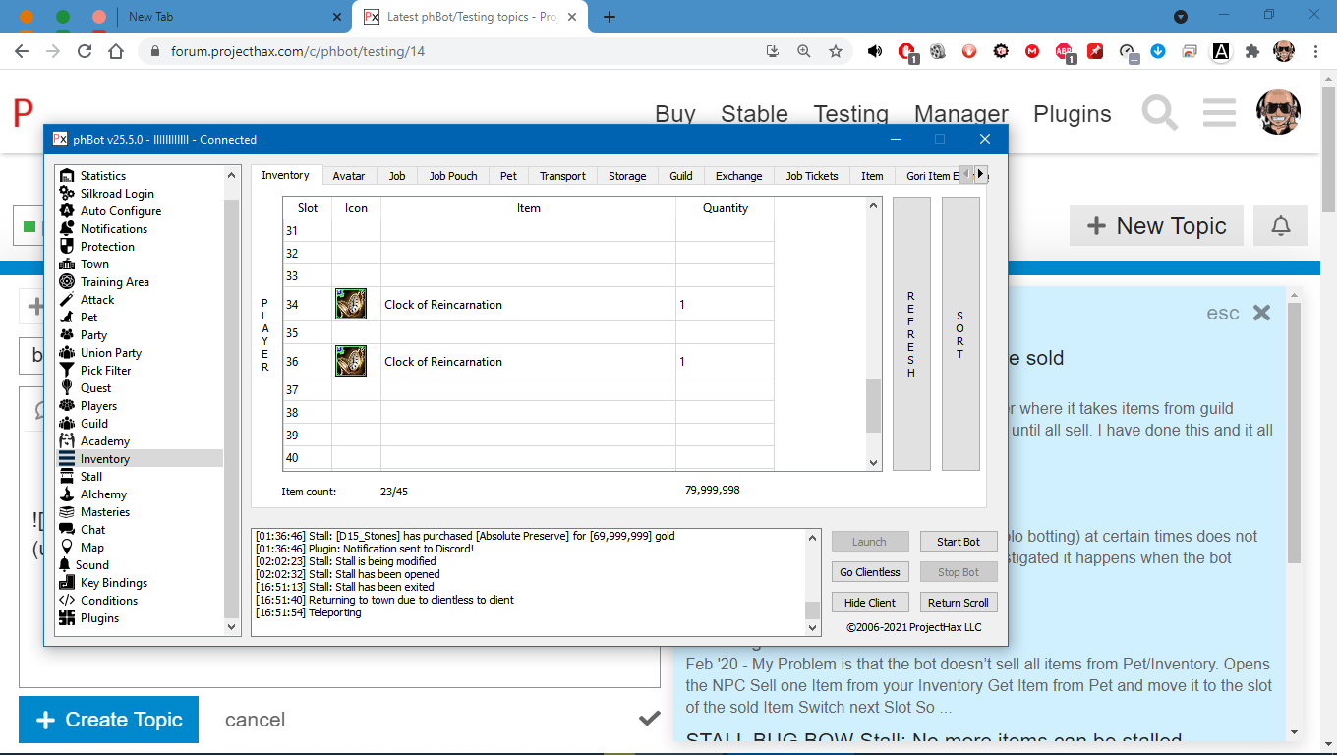Image resolution: width=1337 pixels, height=755 pixels.
Task: Open the Protection shield settings
Action: 106,247
